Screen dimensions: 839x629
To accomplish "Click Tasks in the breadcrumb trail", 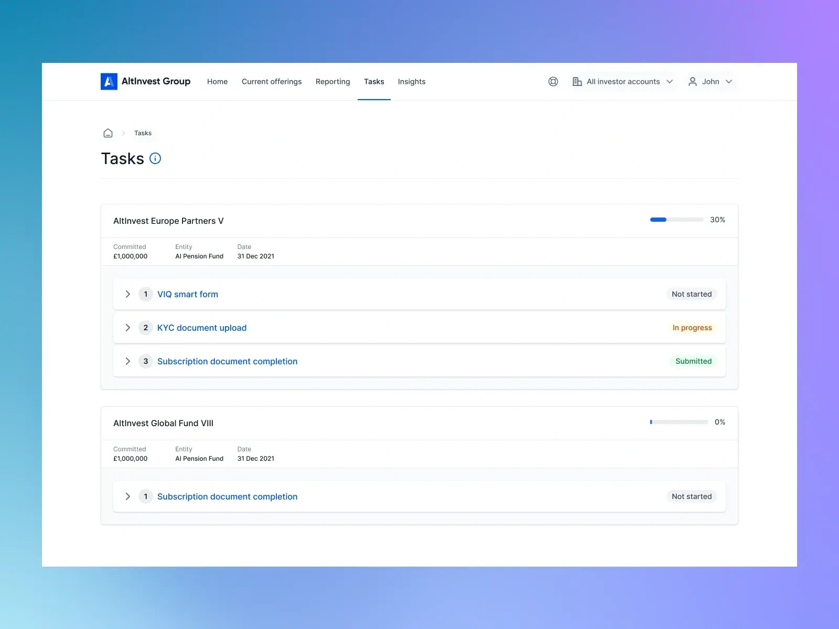I will tap(143, 133).
